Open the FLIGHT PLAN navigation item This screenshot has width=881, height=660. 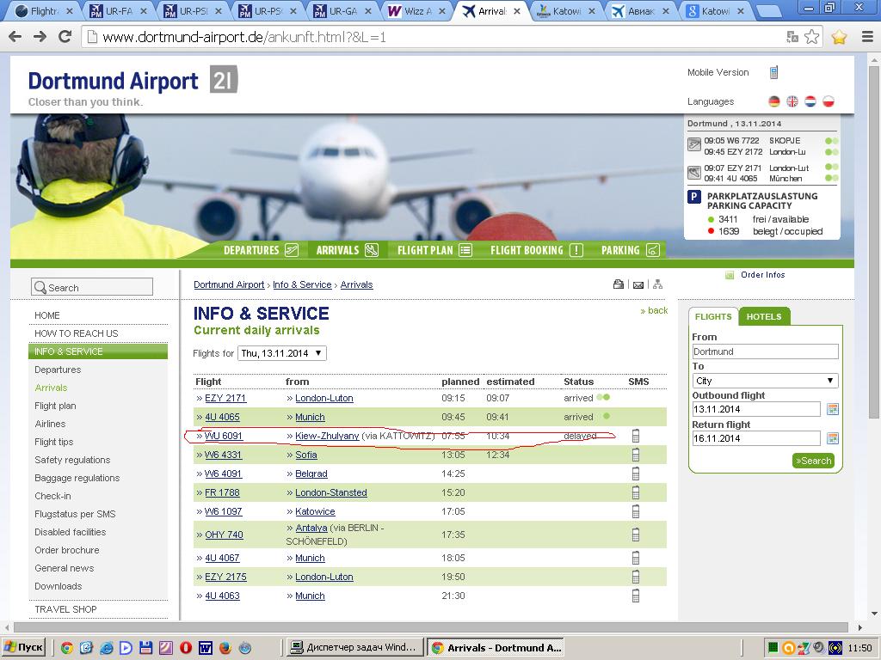click(434, 250)
